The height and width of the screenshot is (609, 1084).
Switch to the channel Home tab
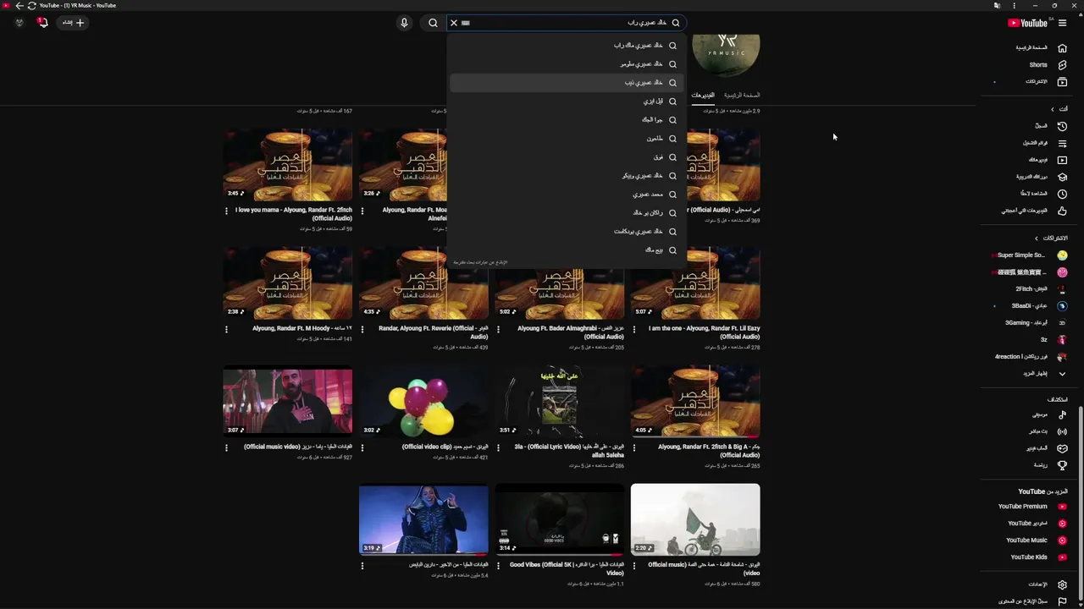pos(742,96)
